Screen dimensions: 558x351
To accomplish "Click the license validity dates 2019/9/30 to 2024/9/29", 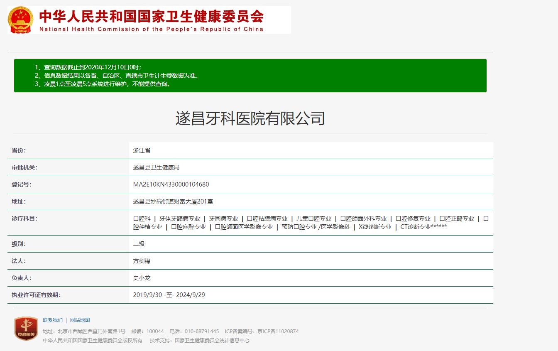I will click(x=169, y=295).
